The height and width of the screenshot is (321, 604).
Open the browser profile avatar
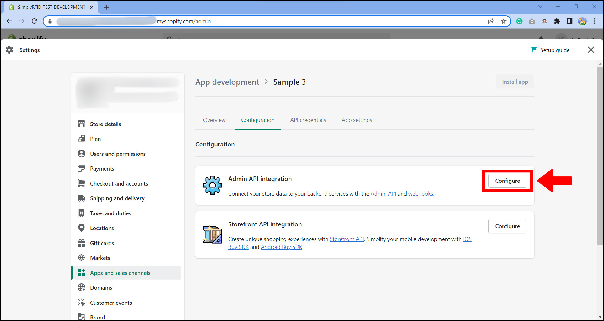click(x=582, y=21)
